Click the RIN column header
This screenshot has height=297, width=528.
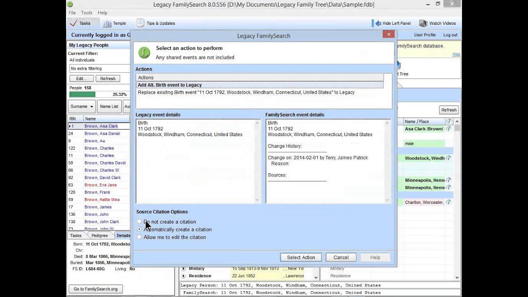tap(75, 119)
